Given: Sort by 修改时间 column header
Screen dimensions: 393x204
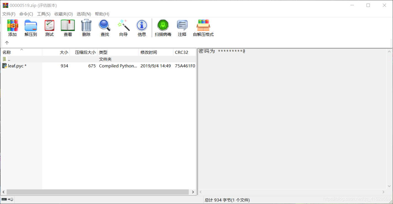Looking at the screenshot, I should click(156, 52).
